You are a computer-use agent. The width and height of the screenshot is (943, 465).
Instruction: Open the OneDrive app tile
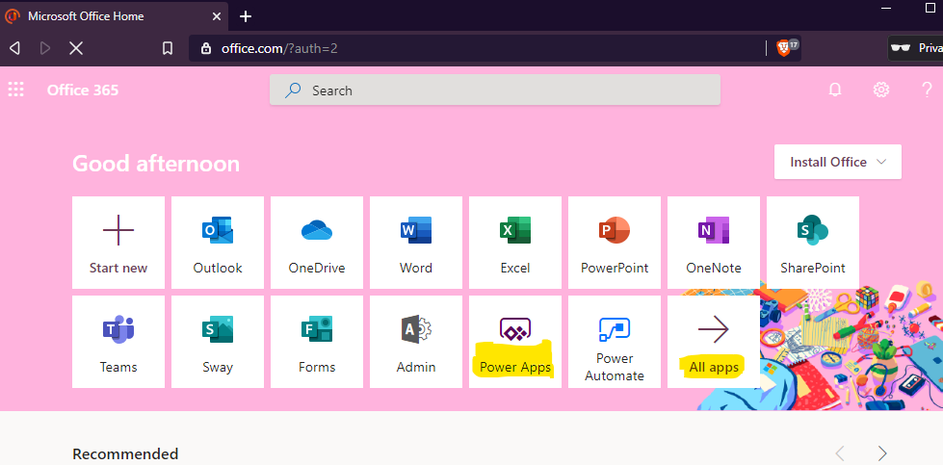pyautogui.click(x=317, y=243)
